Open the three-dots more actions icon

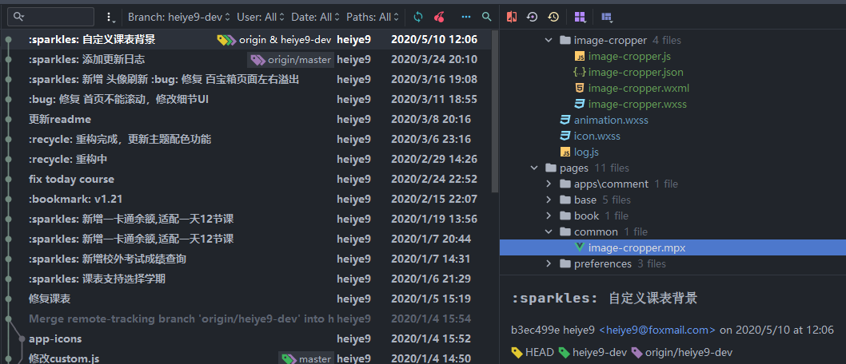[x=466, y=17]
